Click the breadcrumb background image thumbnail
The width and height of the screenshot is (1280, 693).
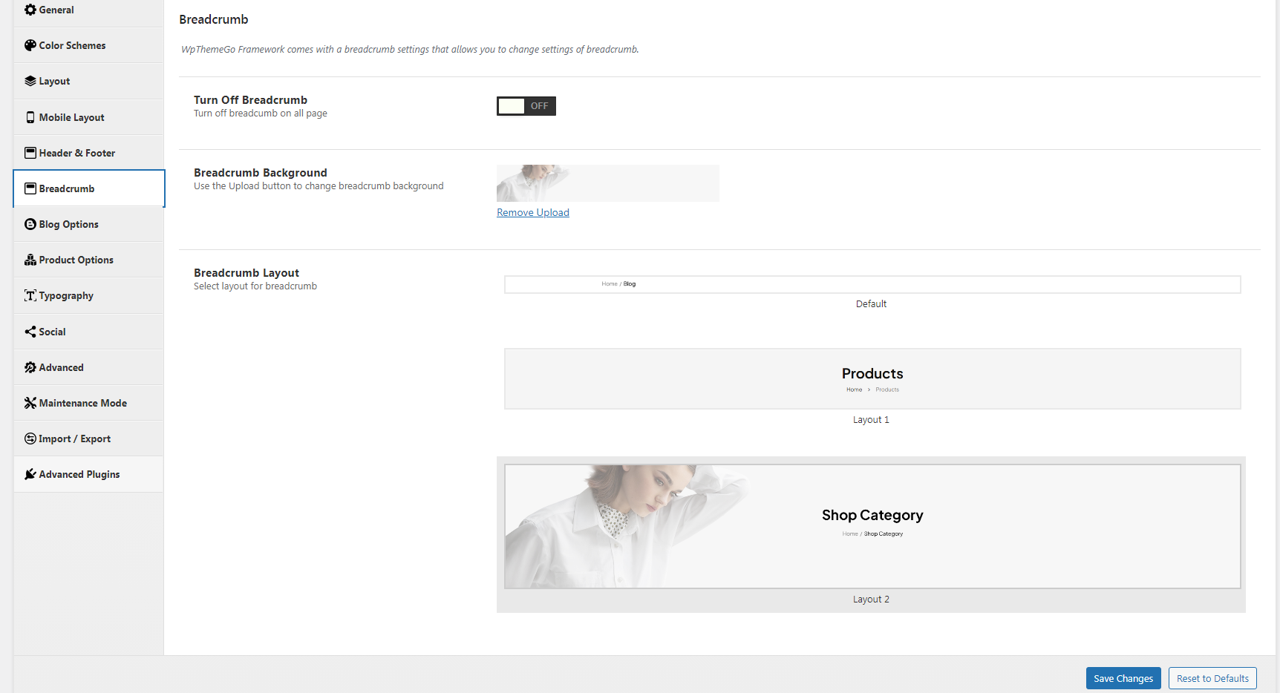607,183
